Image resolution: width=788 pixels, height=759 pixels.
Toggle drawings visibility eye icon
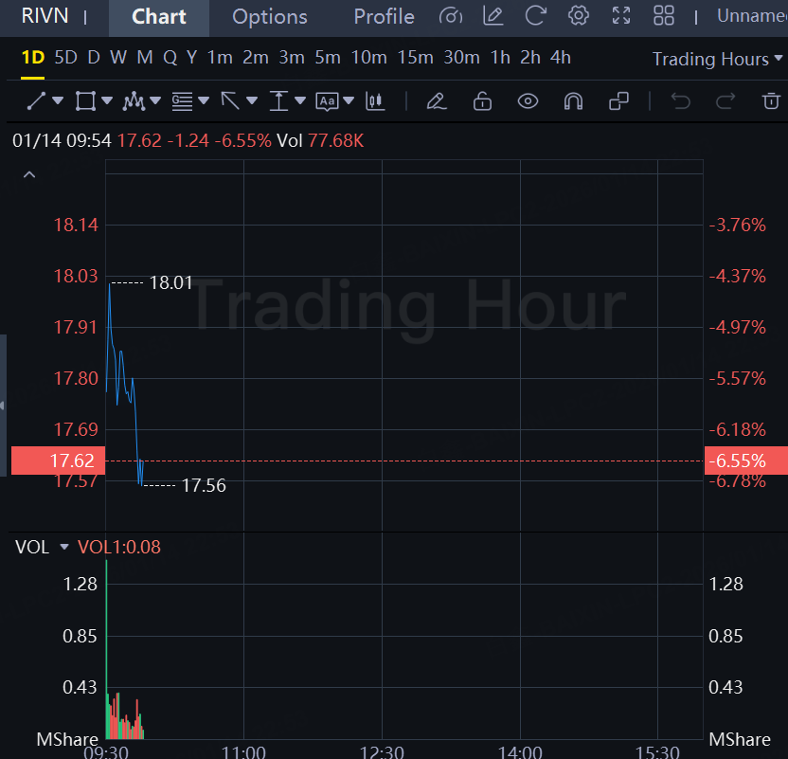click(x=528, y=100)
